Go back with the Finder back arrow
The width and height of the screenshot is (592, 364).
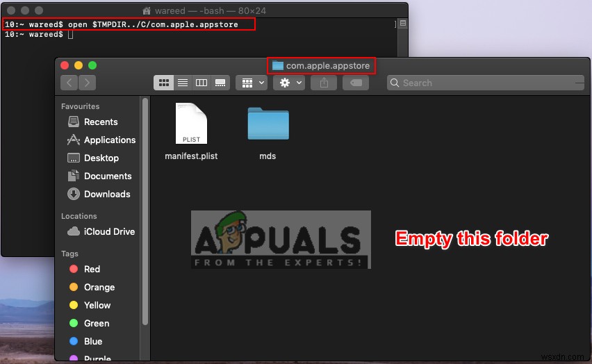pyautogui.click(x=69, y=83)
